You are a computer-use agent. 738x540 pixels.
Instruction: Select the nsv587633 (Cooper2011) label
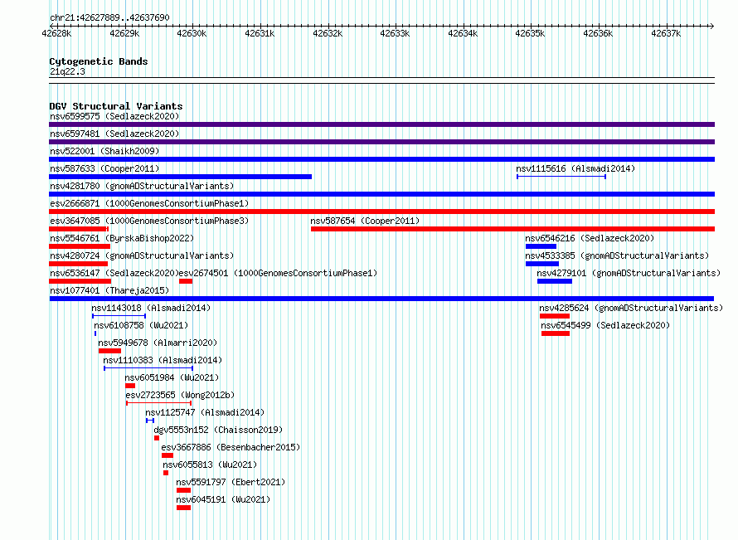click(104, 168)
